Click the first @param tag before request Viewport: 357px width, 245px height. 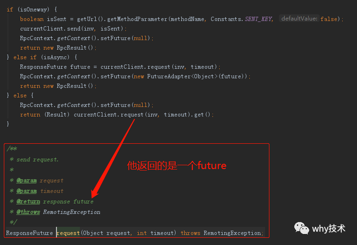pyautogui.click(x=27, y=181)
